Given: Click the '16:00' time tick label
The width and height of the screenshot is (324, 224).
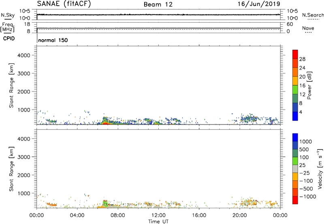Looking at the screenshot, I should click(199, 216).
